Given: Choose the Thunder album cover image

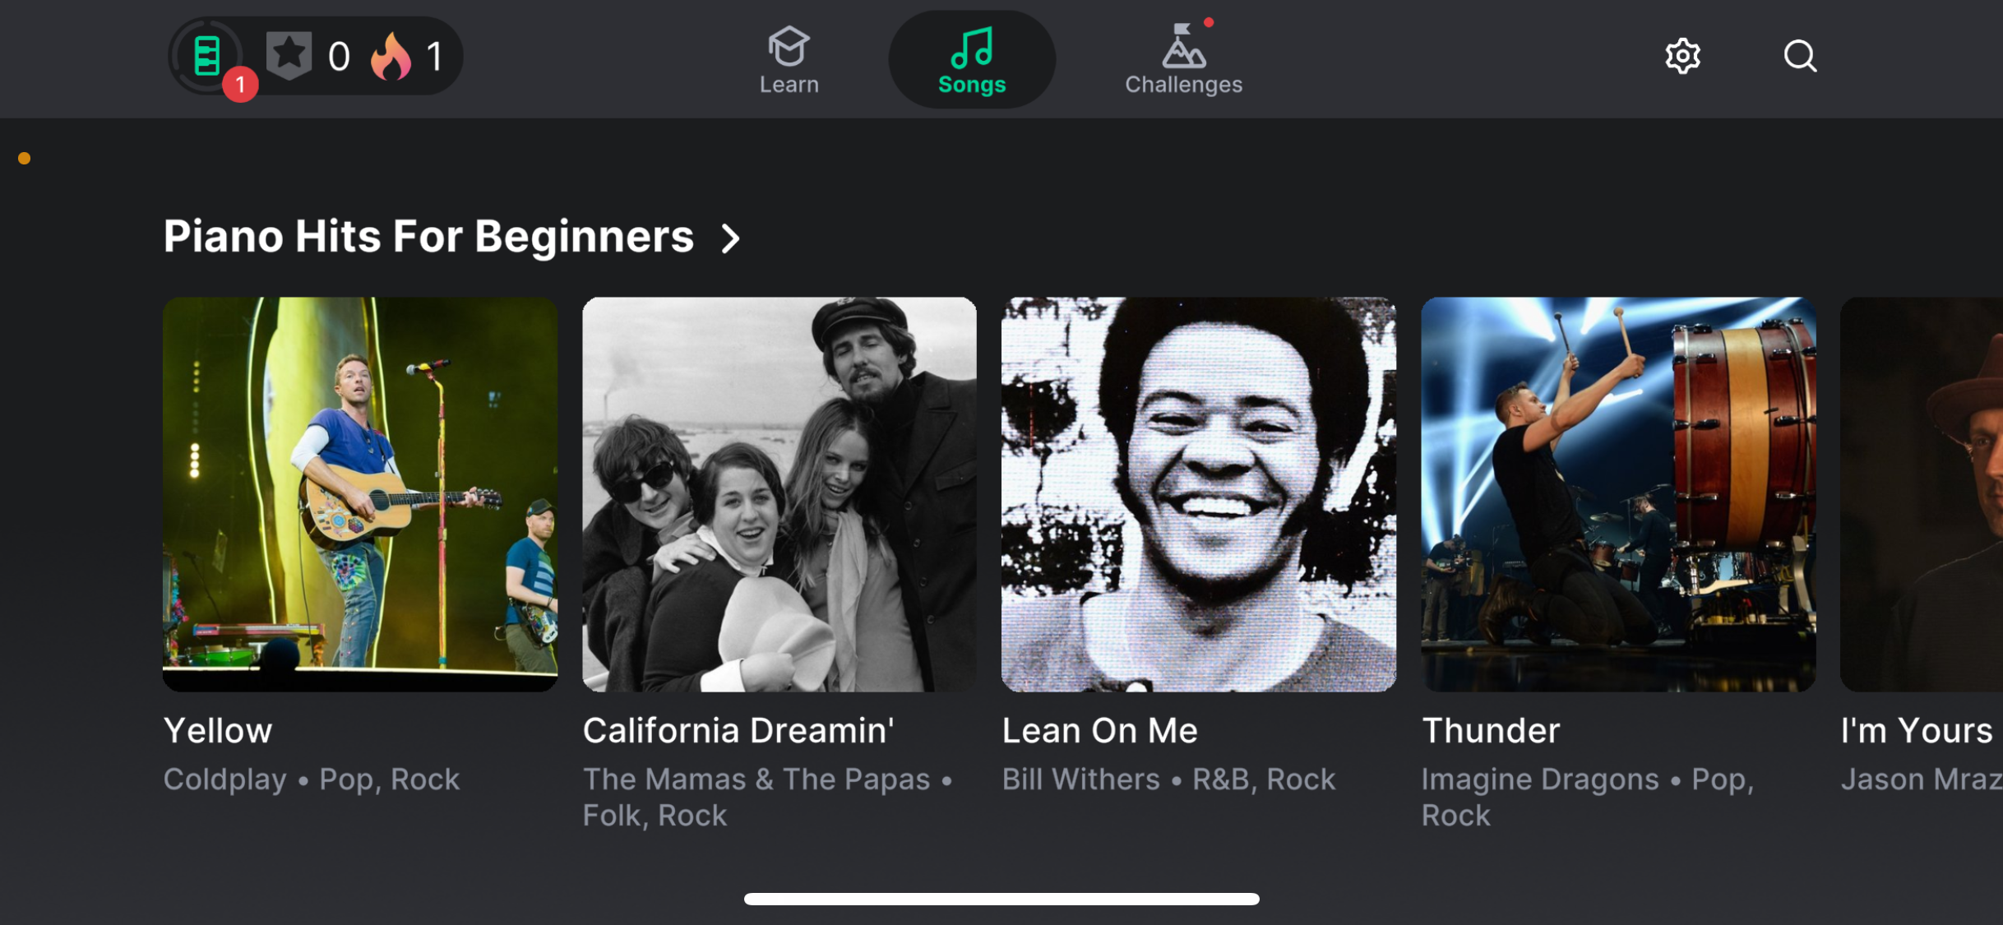Looking at the screenshot, I should click(1617, 494).
